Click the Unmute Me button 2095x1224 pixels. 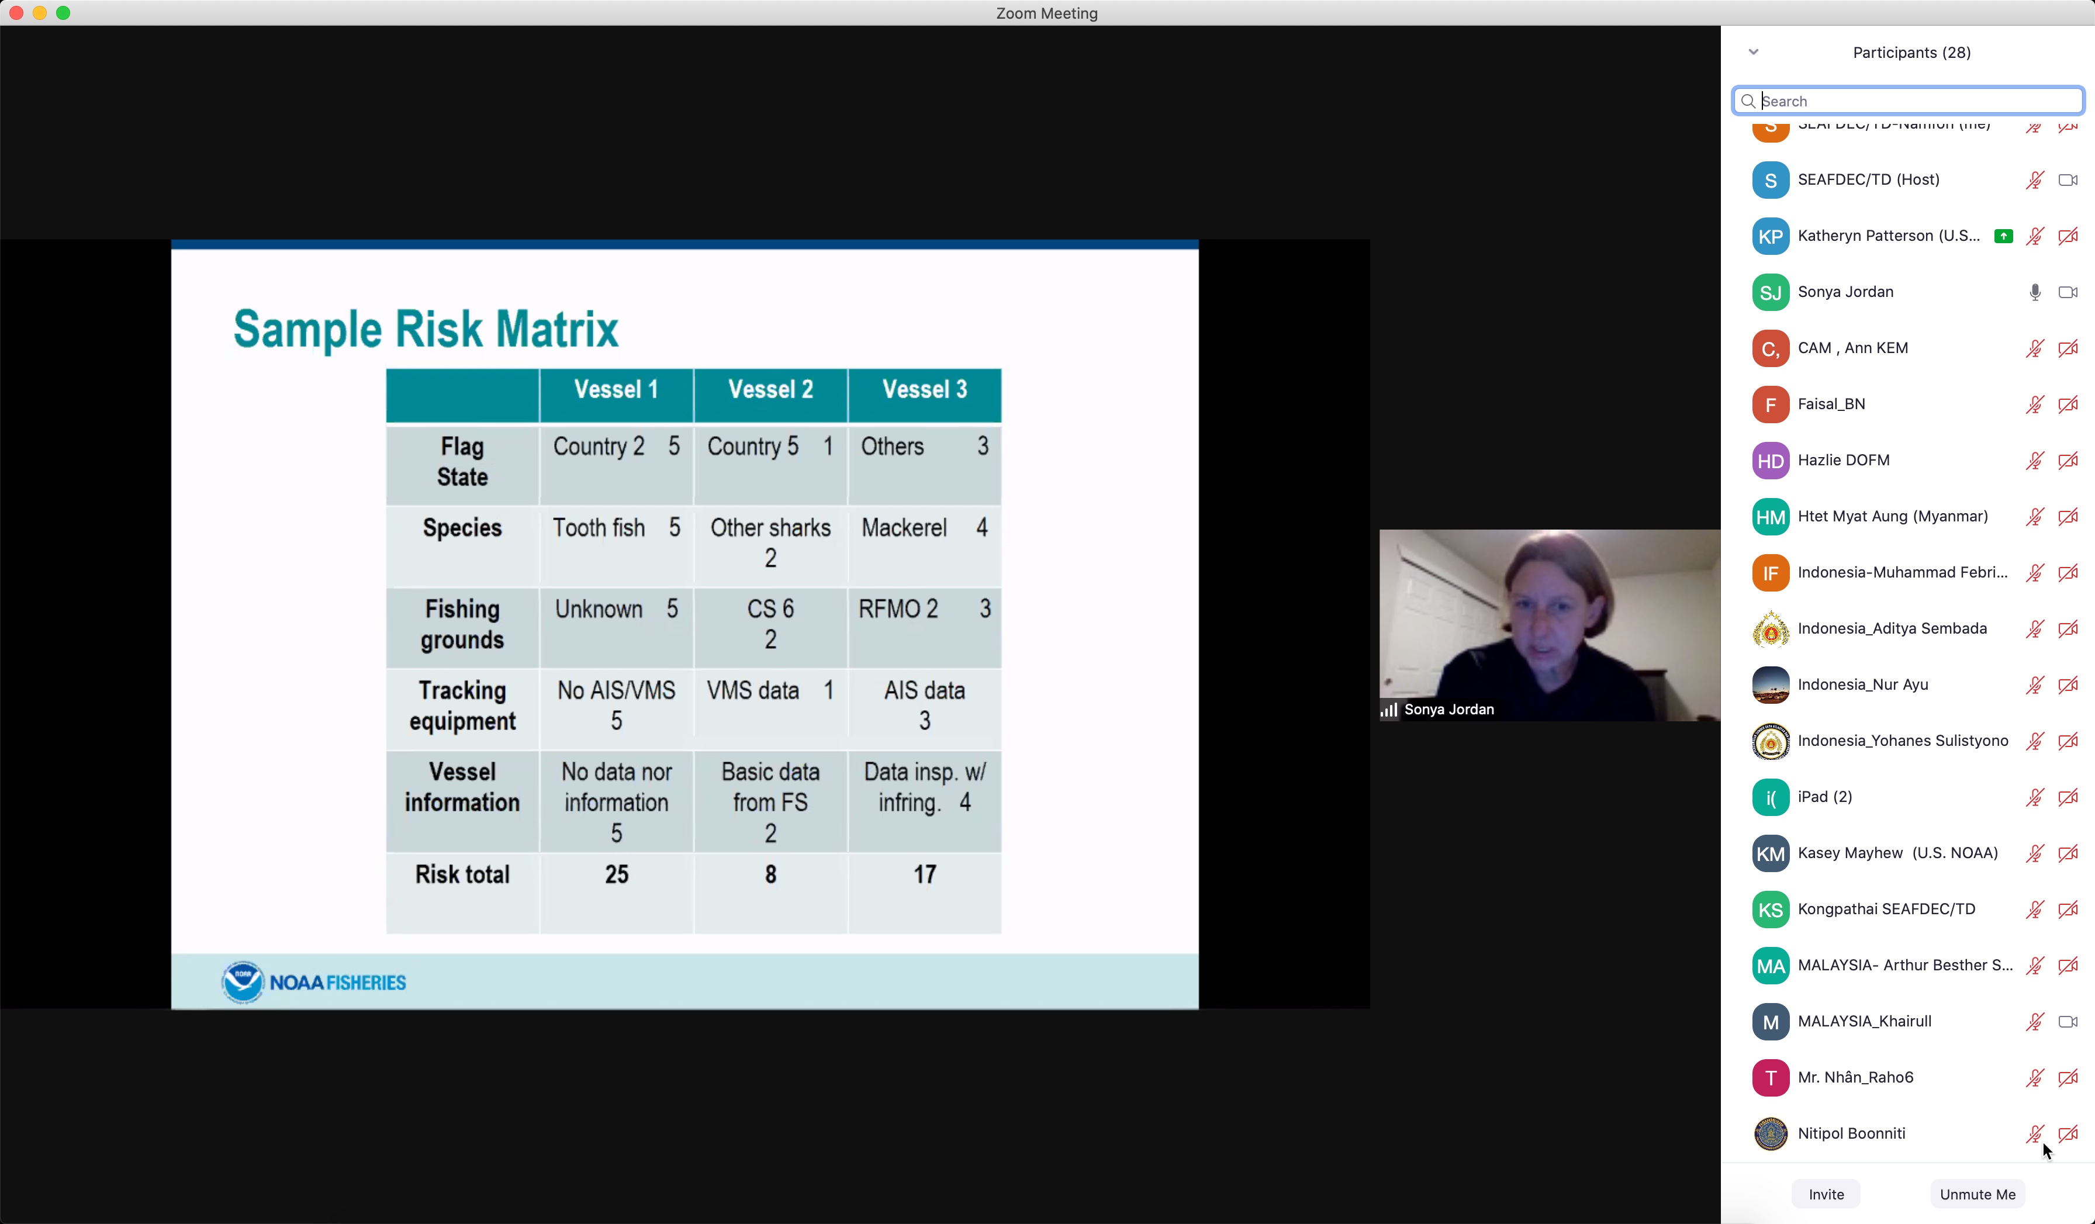coord(1977,1194)
